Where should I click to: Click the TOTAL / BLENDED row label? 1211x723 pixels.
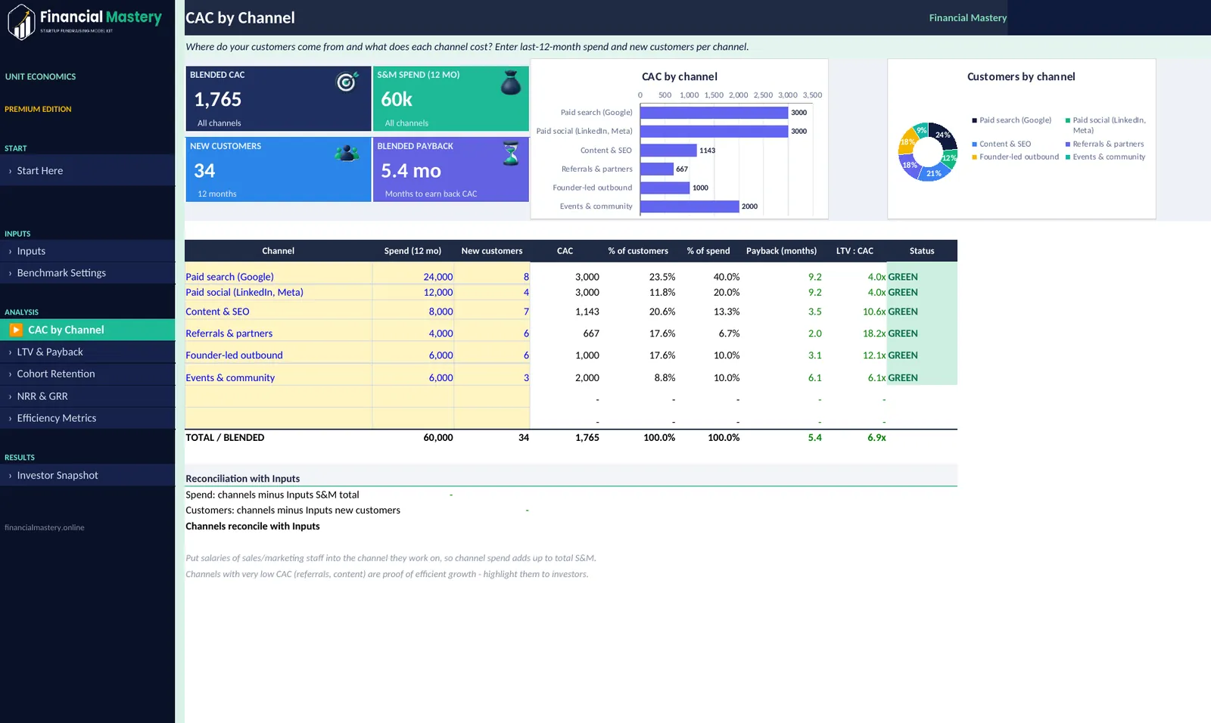225,438
